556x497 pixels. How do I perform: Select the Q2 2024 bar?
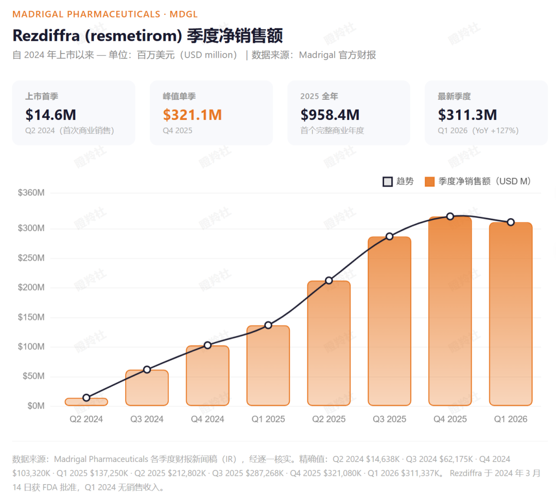click(x=86, y=402)
